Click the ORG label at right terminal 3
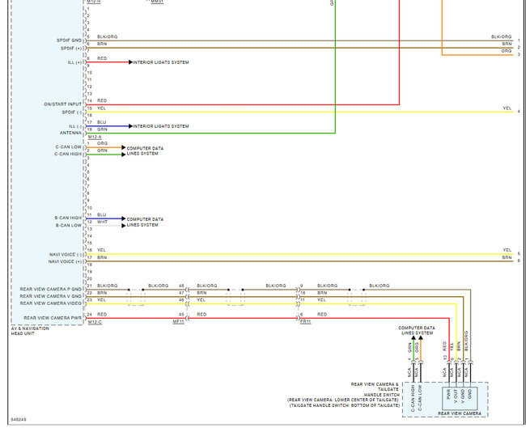Screen dimensions: 526x428 pos(507,51)
